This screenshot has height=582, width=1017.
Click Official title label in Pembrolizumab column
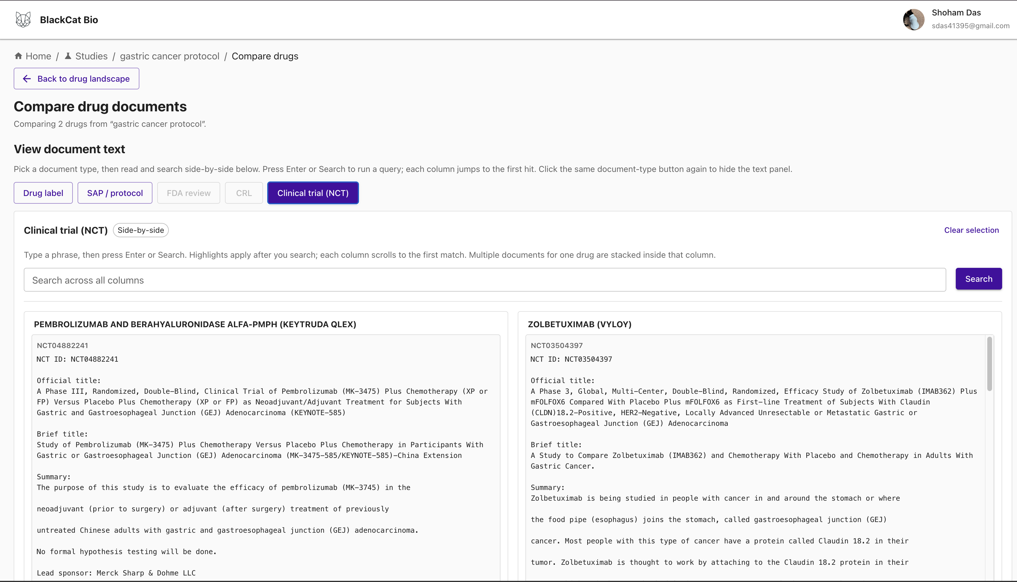point(69,381)
